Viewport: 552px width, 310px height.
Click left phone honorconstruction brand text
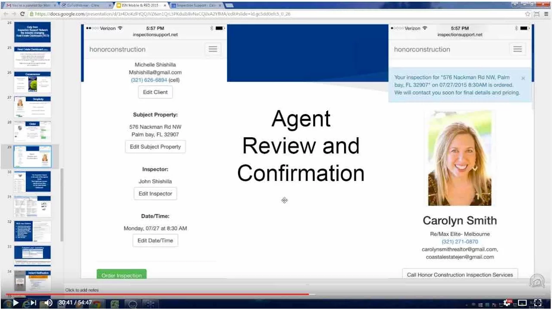coord(117,50)
